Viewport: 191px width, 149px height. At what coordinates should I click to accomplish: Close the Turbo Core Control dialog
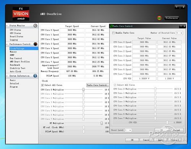[x=184, y=26]
